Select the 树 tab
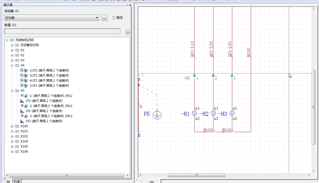 click(8, 181)
